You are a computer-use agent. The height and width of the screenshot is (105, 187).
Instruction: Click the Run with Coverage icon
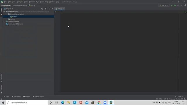178,5
